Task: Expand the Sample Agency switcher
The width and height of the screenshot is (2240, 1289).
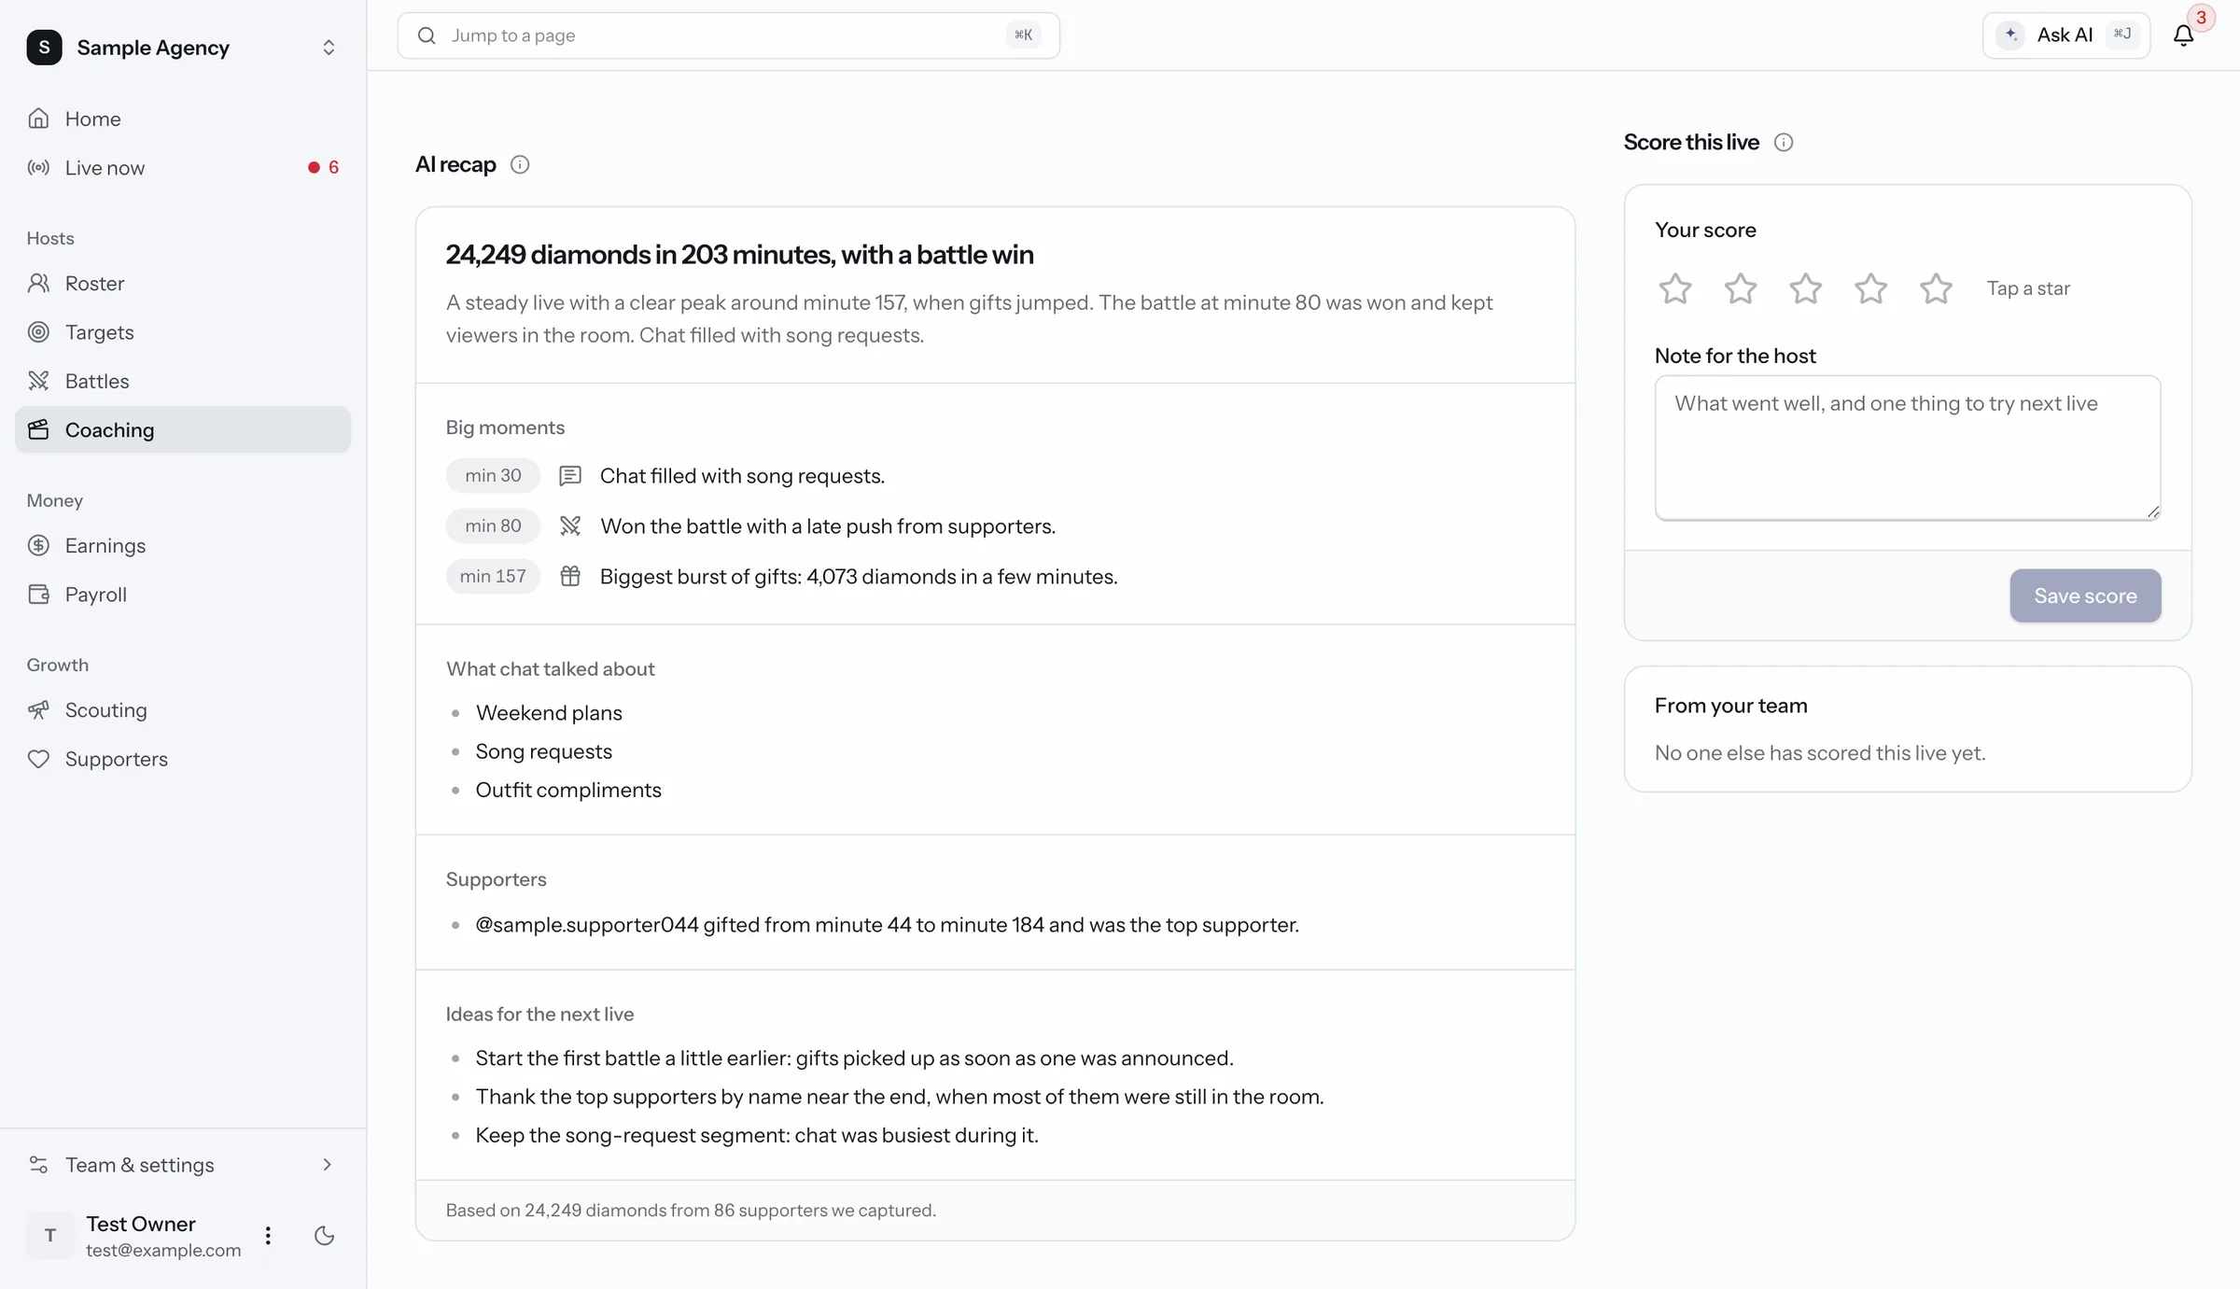Action: tap(329, 47)
